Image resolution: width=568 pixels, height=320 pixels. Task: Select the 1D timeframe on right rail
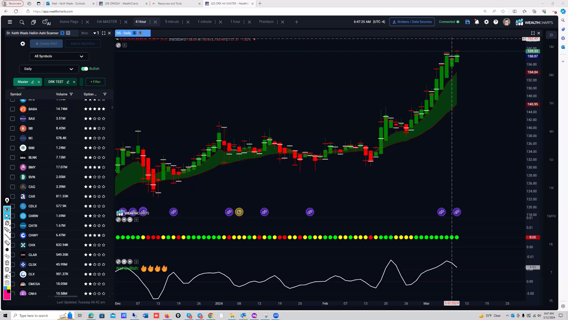click(x=551, y=160)
